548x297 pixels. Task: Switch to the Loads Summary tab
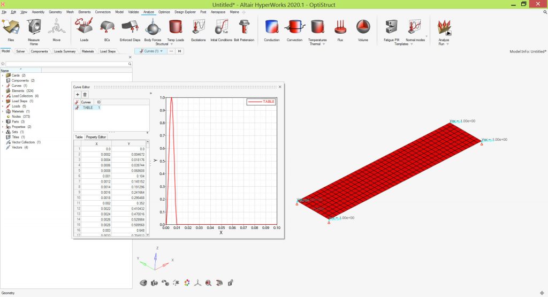[65, 51]
